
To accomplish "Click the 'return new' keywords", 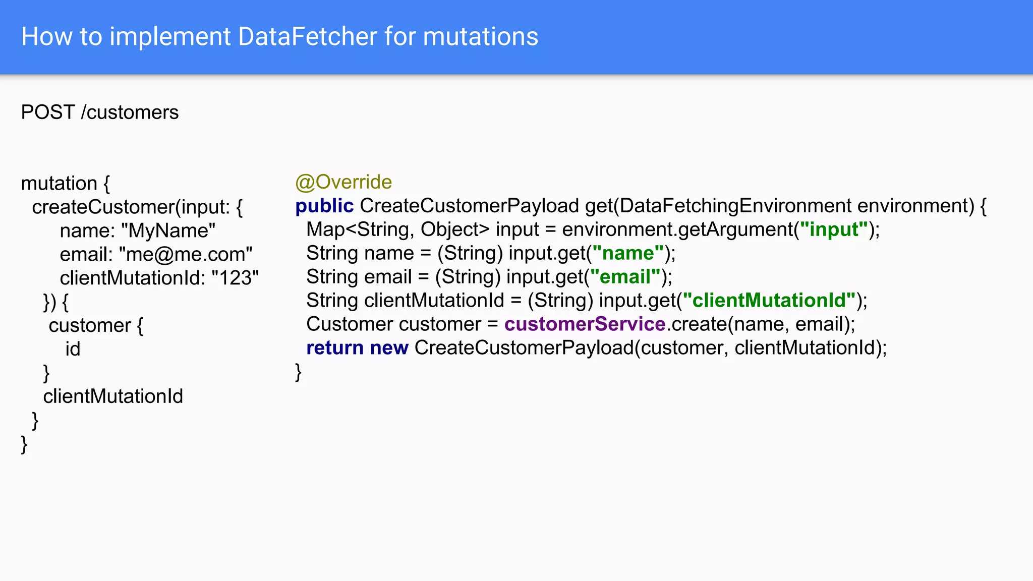I will (357, 348).
